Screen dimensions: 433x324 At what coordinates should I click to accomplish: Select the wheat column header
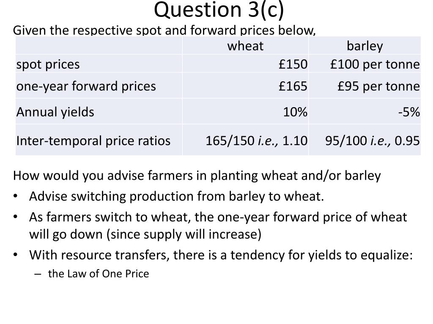coord(245,46)
